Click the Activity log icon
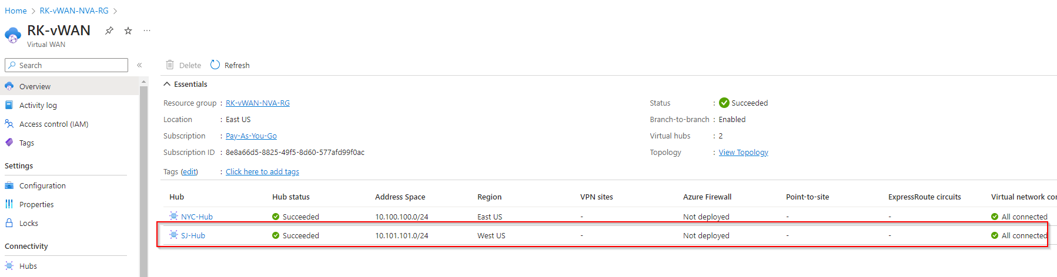1057x277 pixels. click(9, 105)
